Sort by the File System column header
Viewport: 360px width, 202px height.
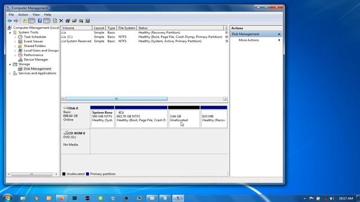point(127,28)
